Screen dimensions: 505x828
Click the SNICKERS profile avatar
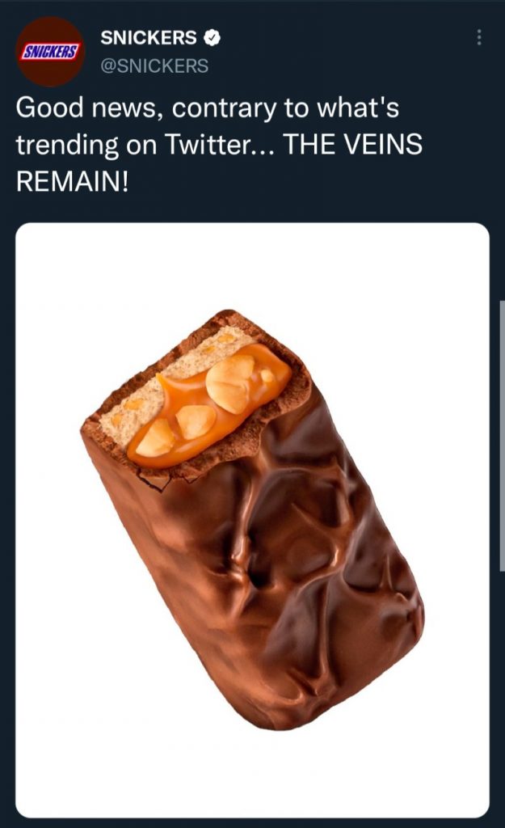pos(49,52)
